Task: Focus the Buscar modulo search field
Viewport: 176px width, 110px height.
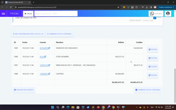Action: (56, 13)
